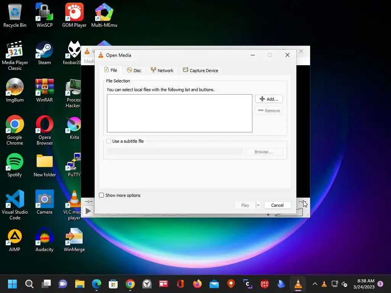
Task: Select the Process Hacker desktop shortcut
Action: point(73,93)
